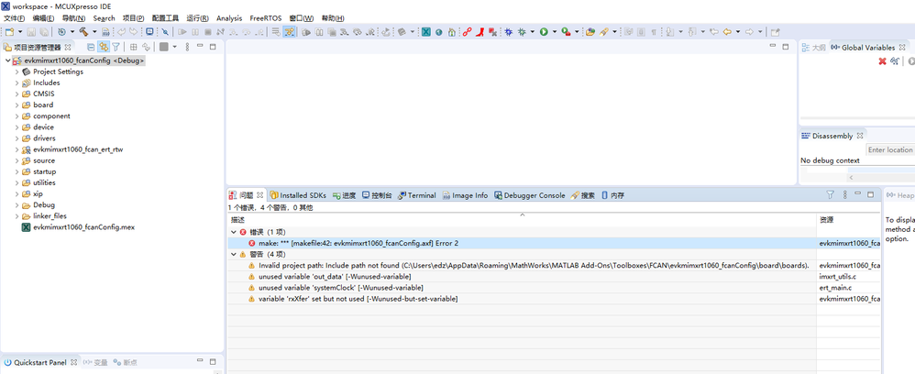
Task: Click the yellow Back navigation arrow
Action: 727,32
